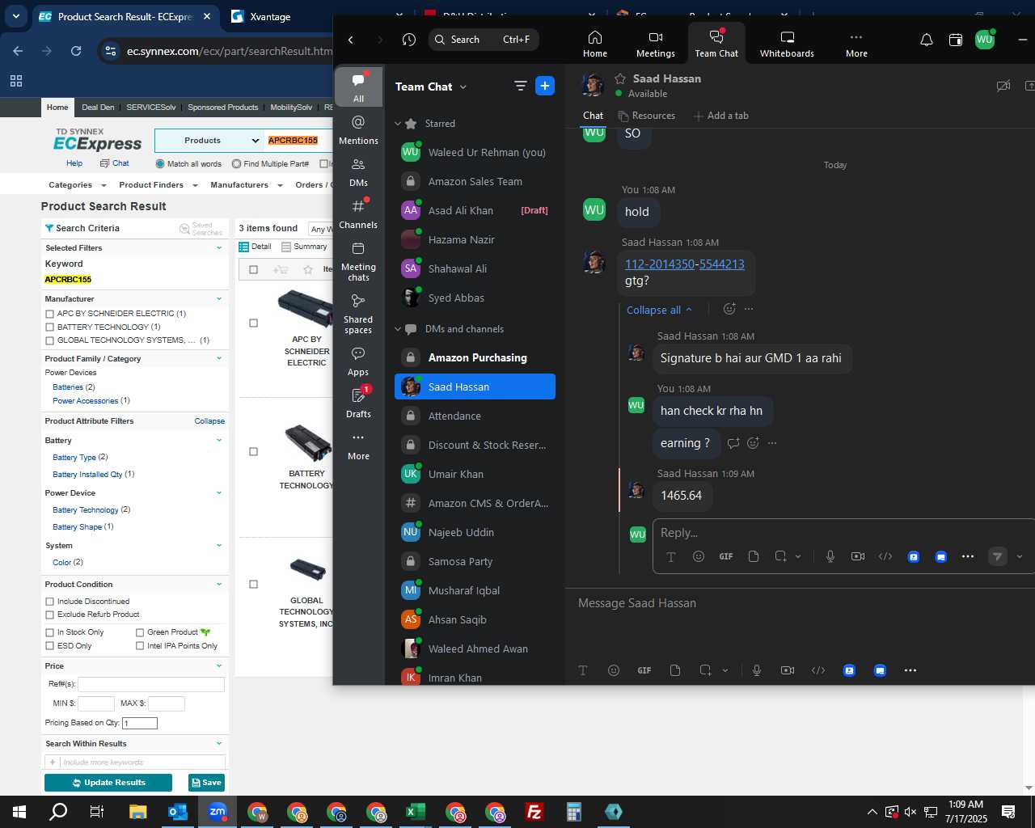Open Meeting chats in sidebar
Image resolution: width=1035 pixels, height=828 pixels.
(x=358, y=260)
